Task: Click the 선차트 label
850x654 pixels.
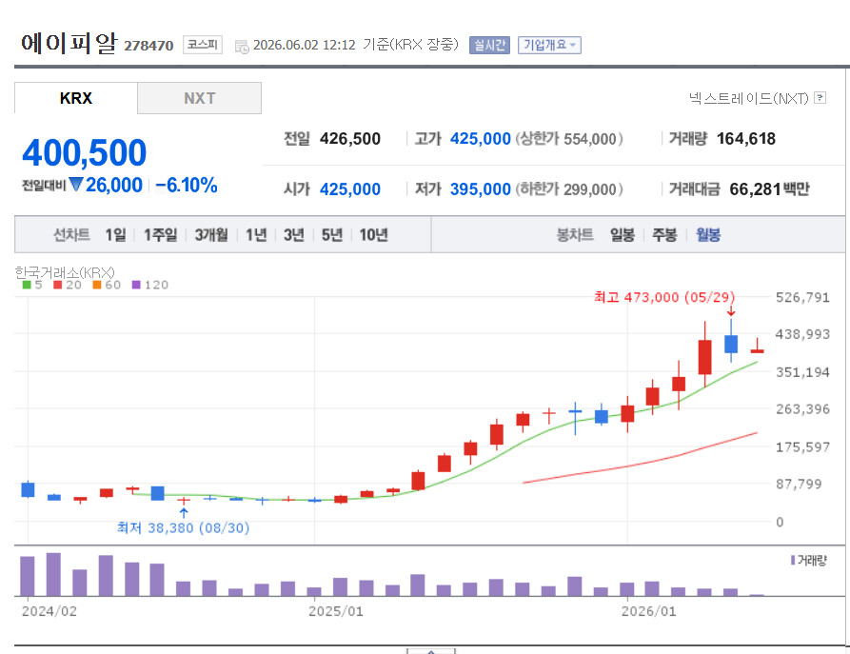Action: pyautogui.click(x=71, y=235)
